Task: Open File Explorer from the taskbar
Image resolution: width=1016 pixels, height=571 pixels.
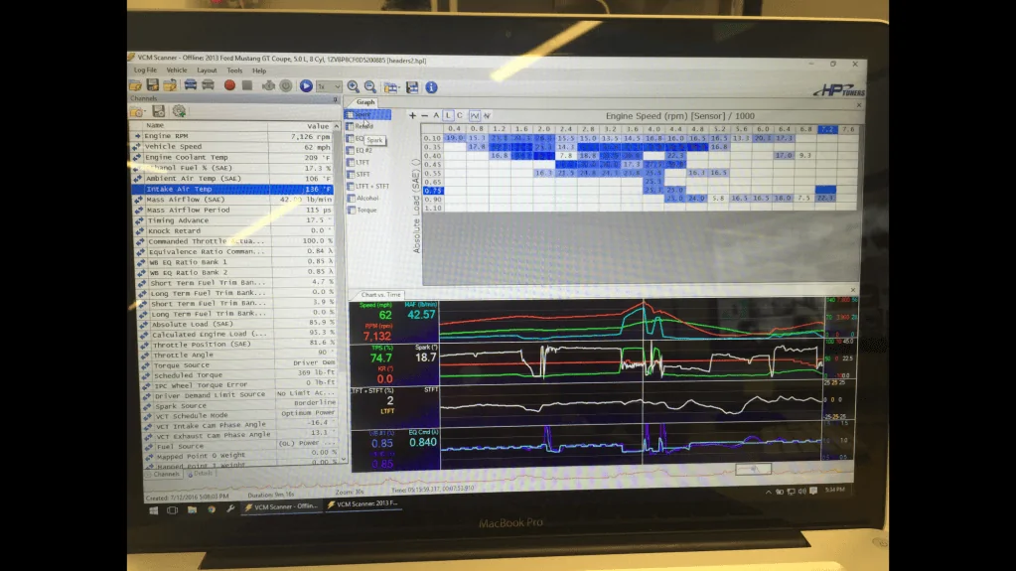Action: [192, 510]
